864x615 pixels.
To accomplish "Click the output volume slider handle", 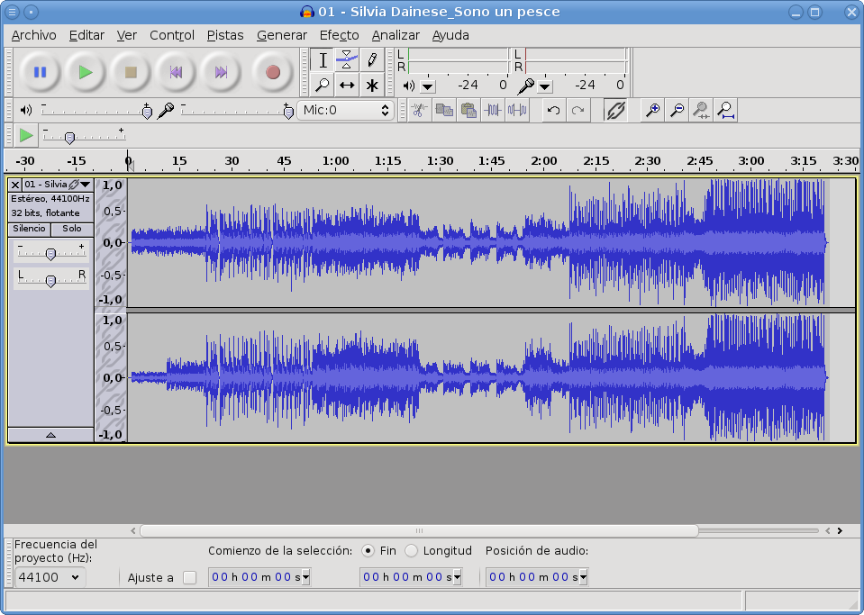I will pos(147,112).
